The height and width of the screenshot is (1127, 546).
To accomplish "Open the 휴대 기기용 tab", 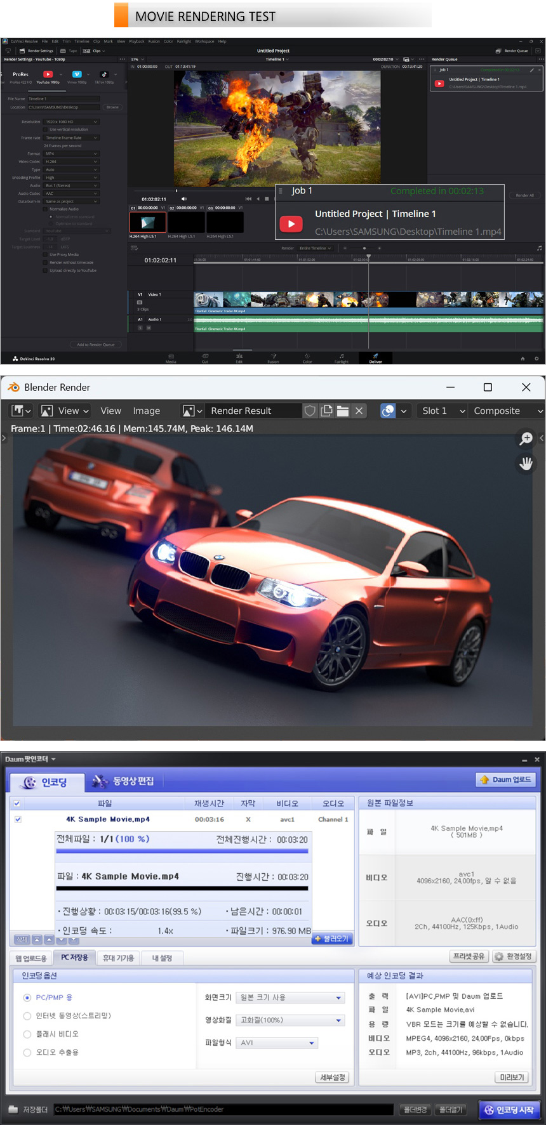I will pyautogui.click(x=118, y=958).
